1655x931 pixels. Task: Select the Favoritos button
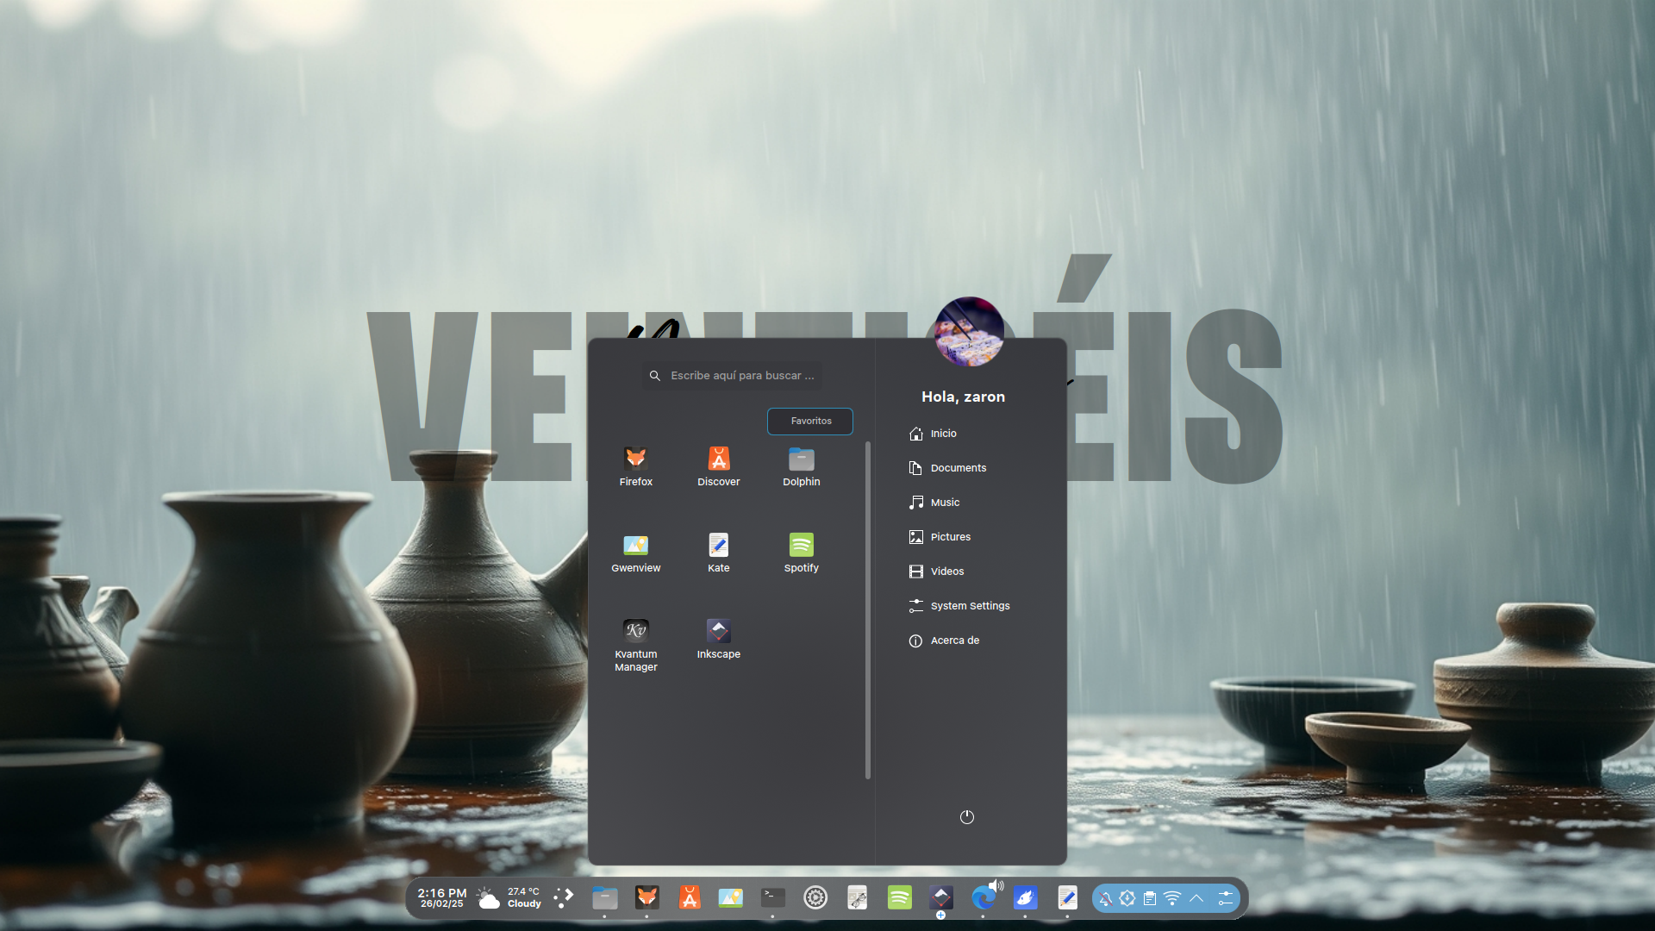tap(810, 422)
